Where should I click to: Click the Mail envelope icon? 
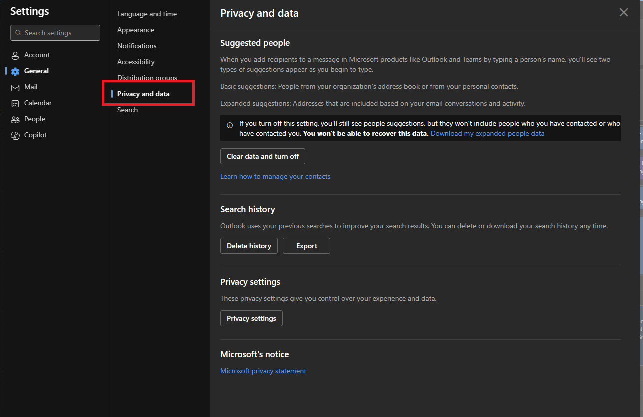pyautogui.click(x=15, y=87)
